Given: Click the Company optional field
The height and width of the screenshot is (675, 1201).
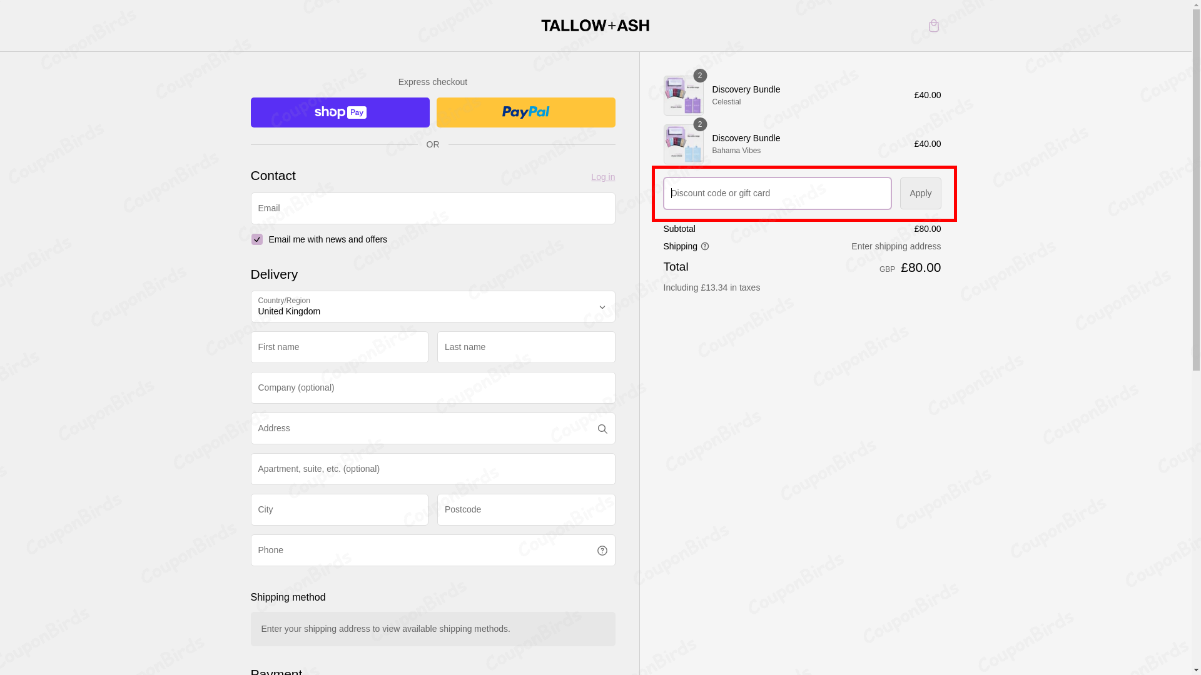Looking at the screenshot, I should click(x=432, y=388).
